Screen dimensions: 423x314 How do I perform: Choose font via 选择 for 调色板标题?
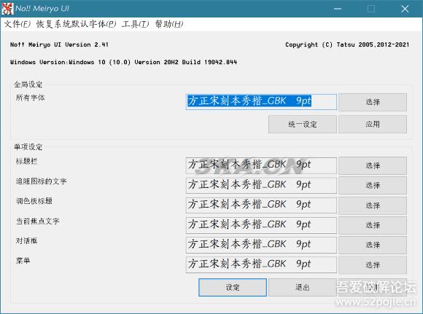[x=373, y=205]
